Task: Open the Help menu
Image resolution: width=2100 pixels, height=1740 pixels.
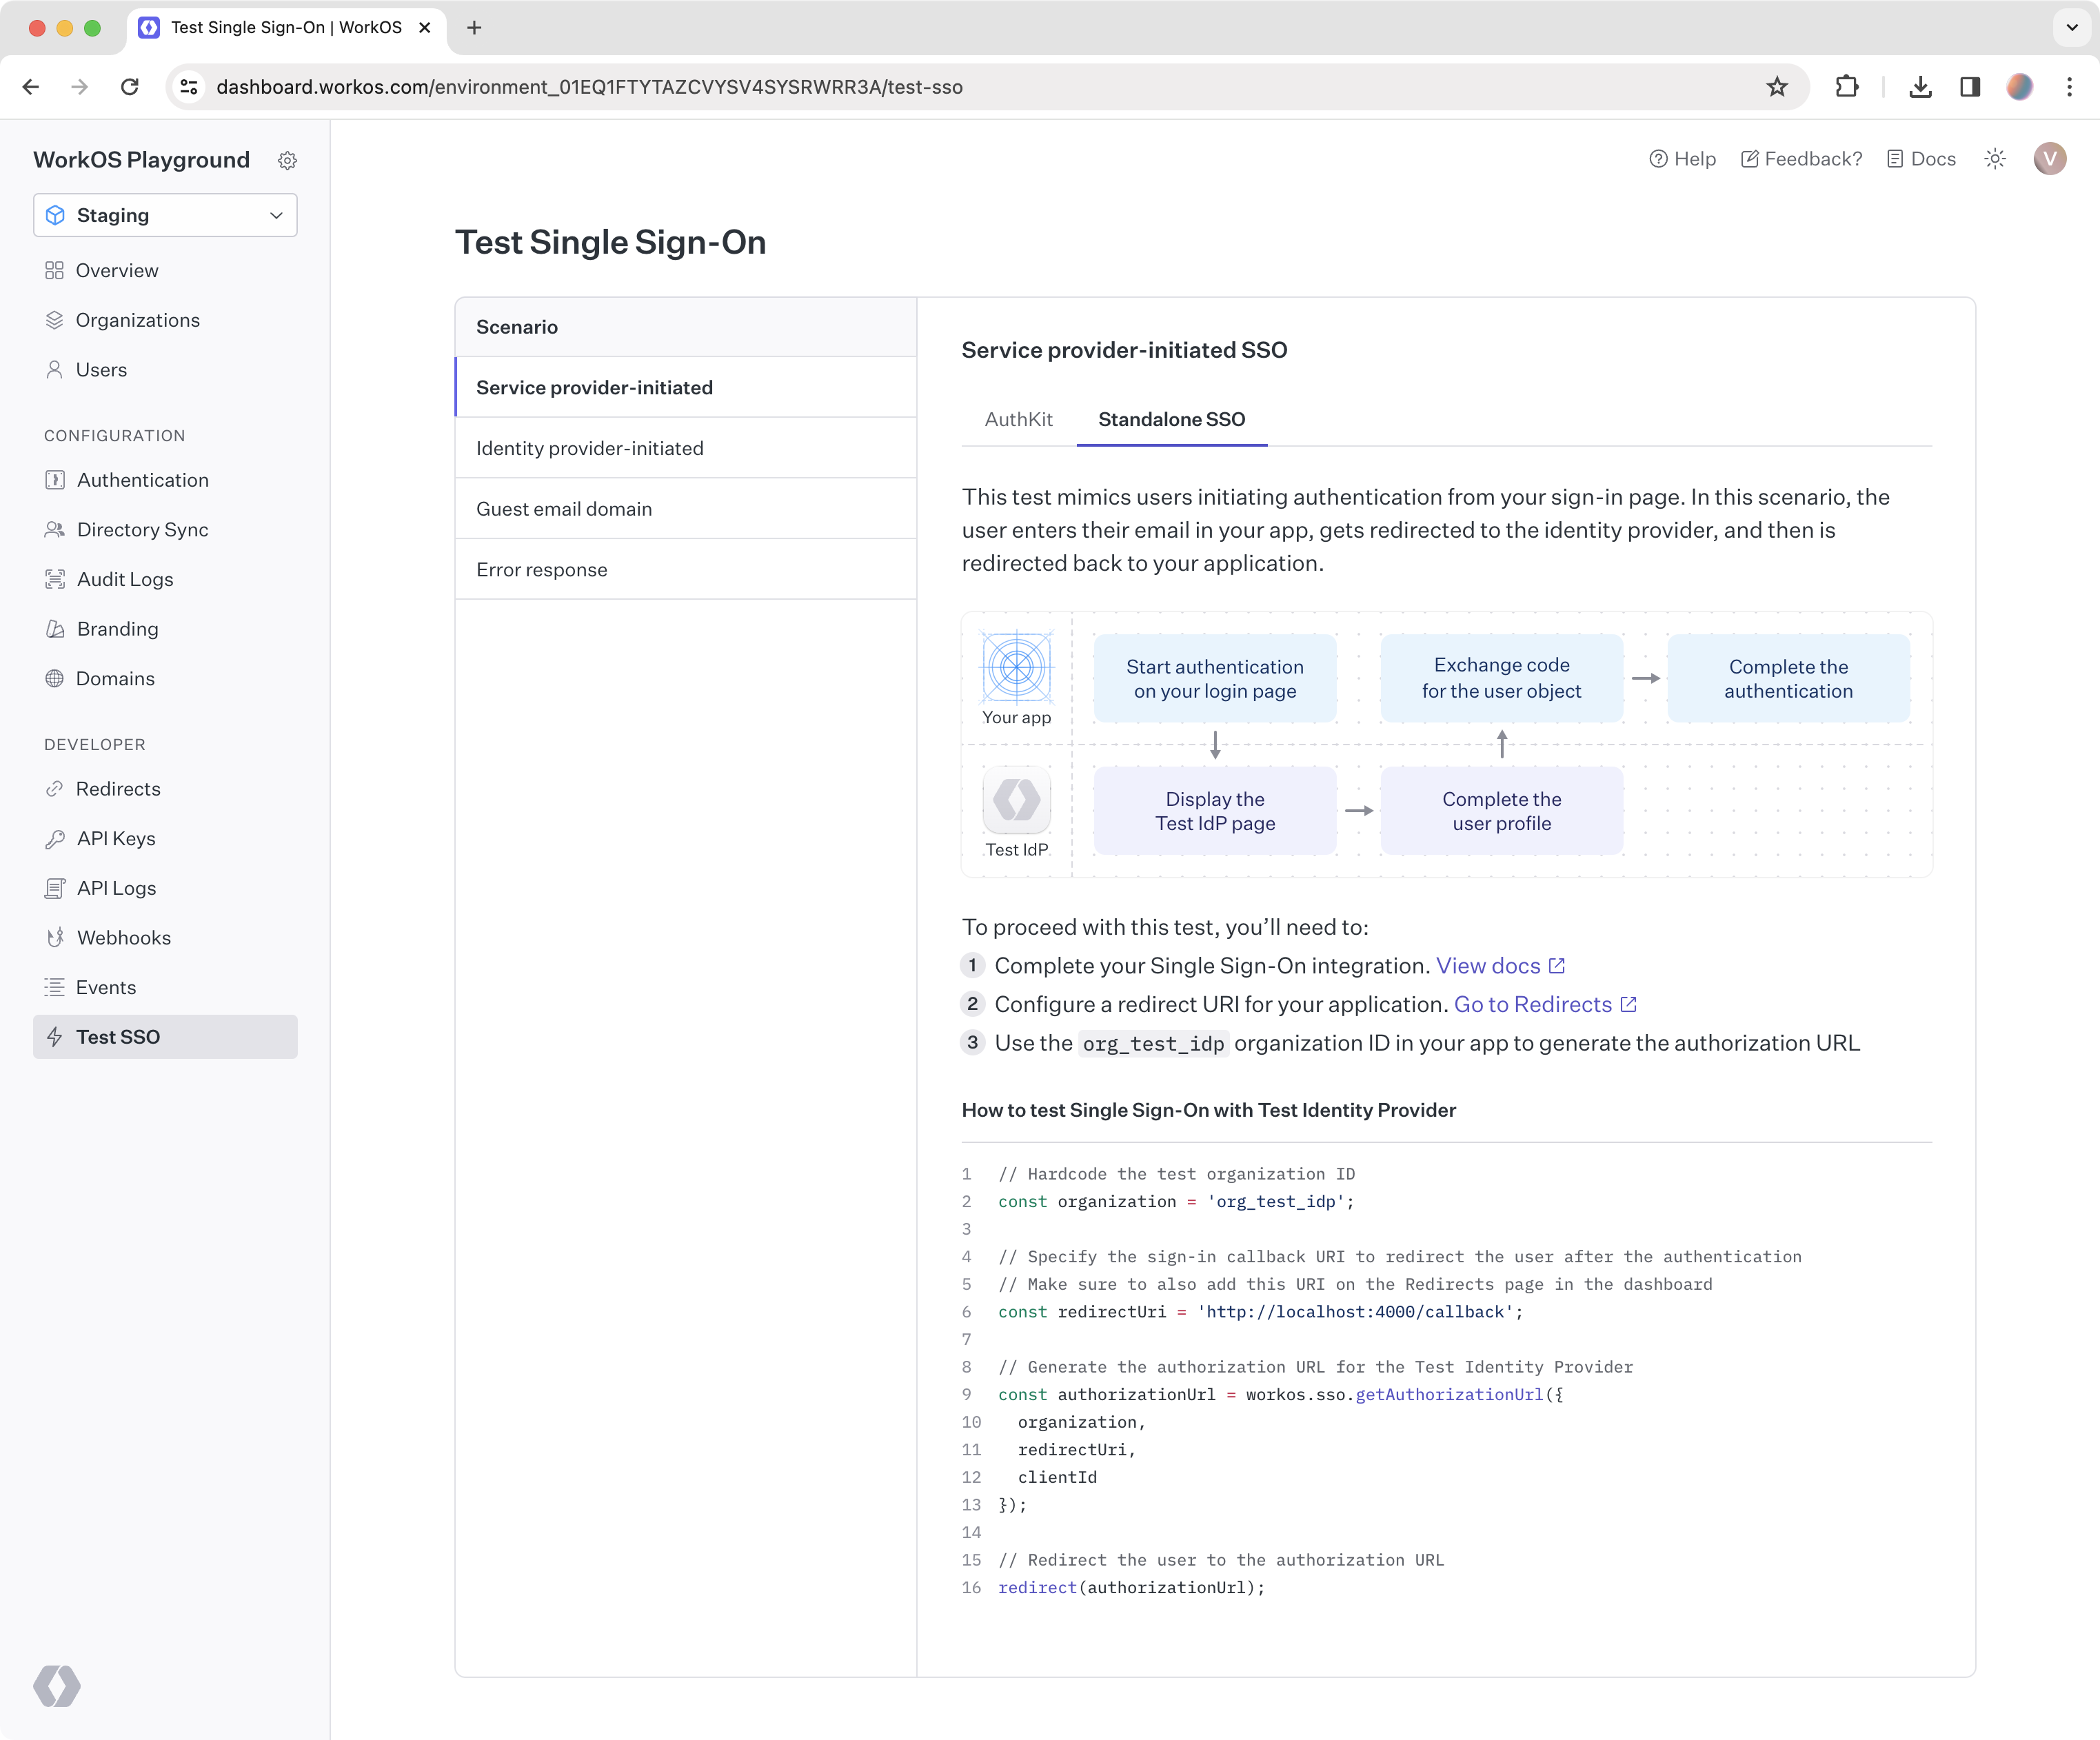Action: click(1683, 159)
